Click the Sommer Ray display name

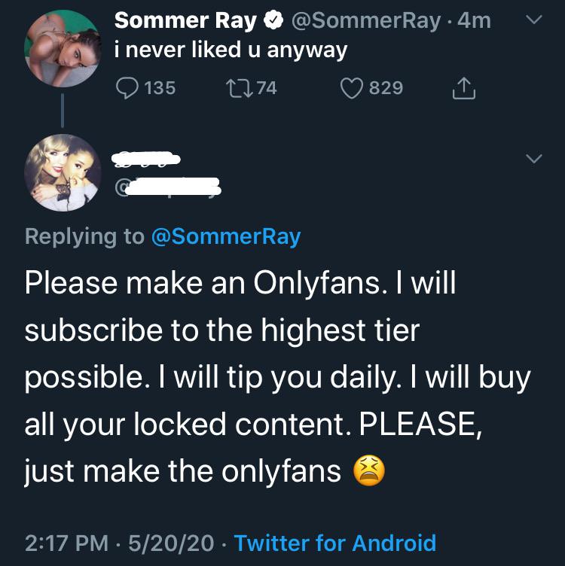[185, 21]
